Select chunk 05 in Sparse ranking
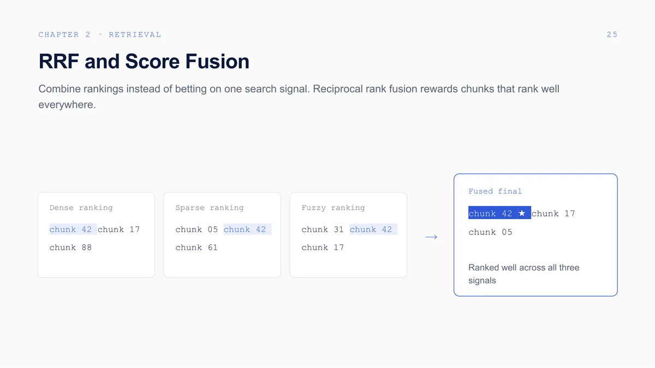This screenshot has height=368, width=655. click(x=196, y=230)
